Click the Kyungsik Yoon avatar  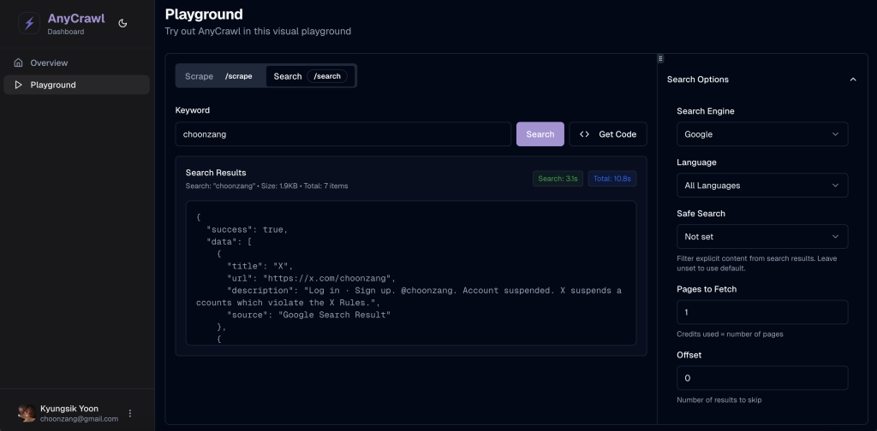[27, 413]
